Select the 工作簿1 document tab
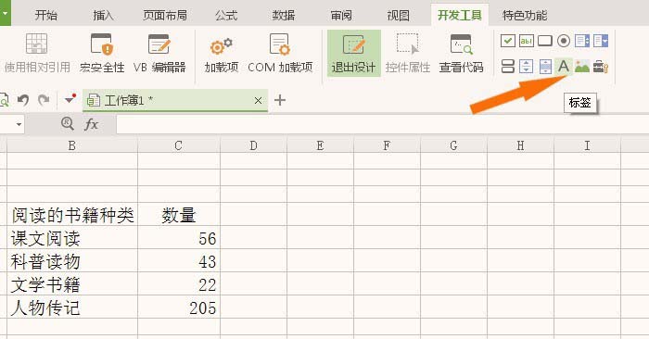 coord(175,100)
